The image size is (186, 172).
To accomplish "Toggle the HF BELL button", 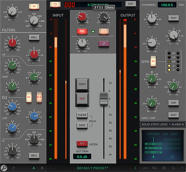I will [34, 38].
